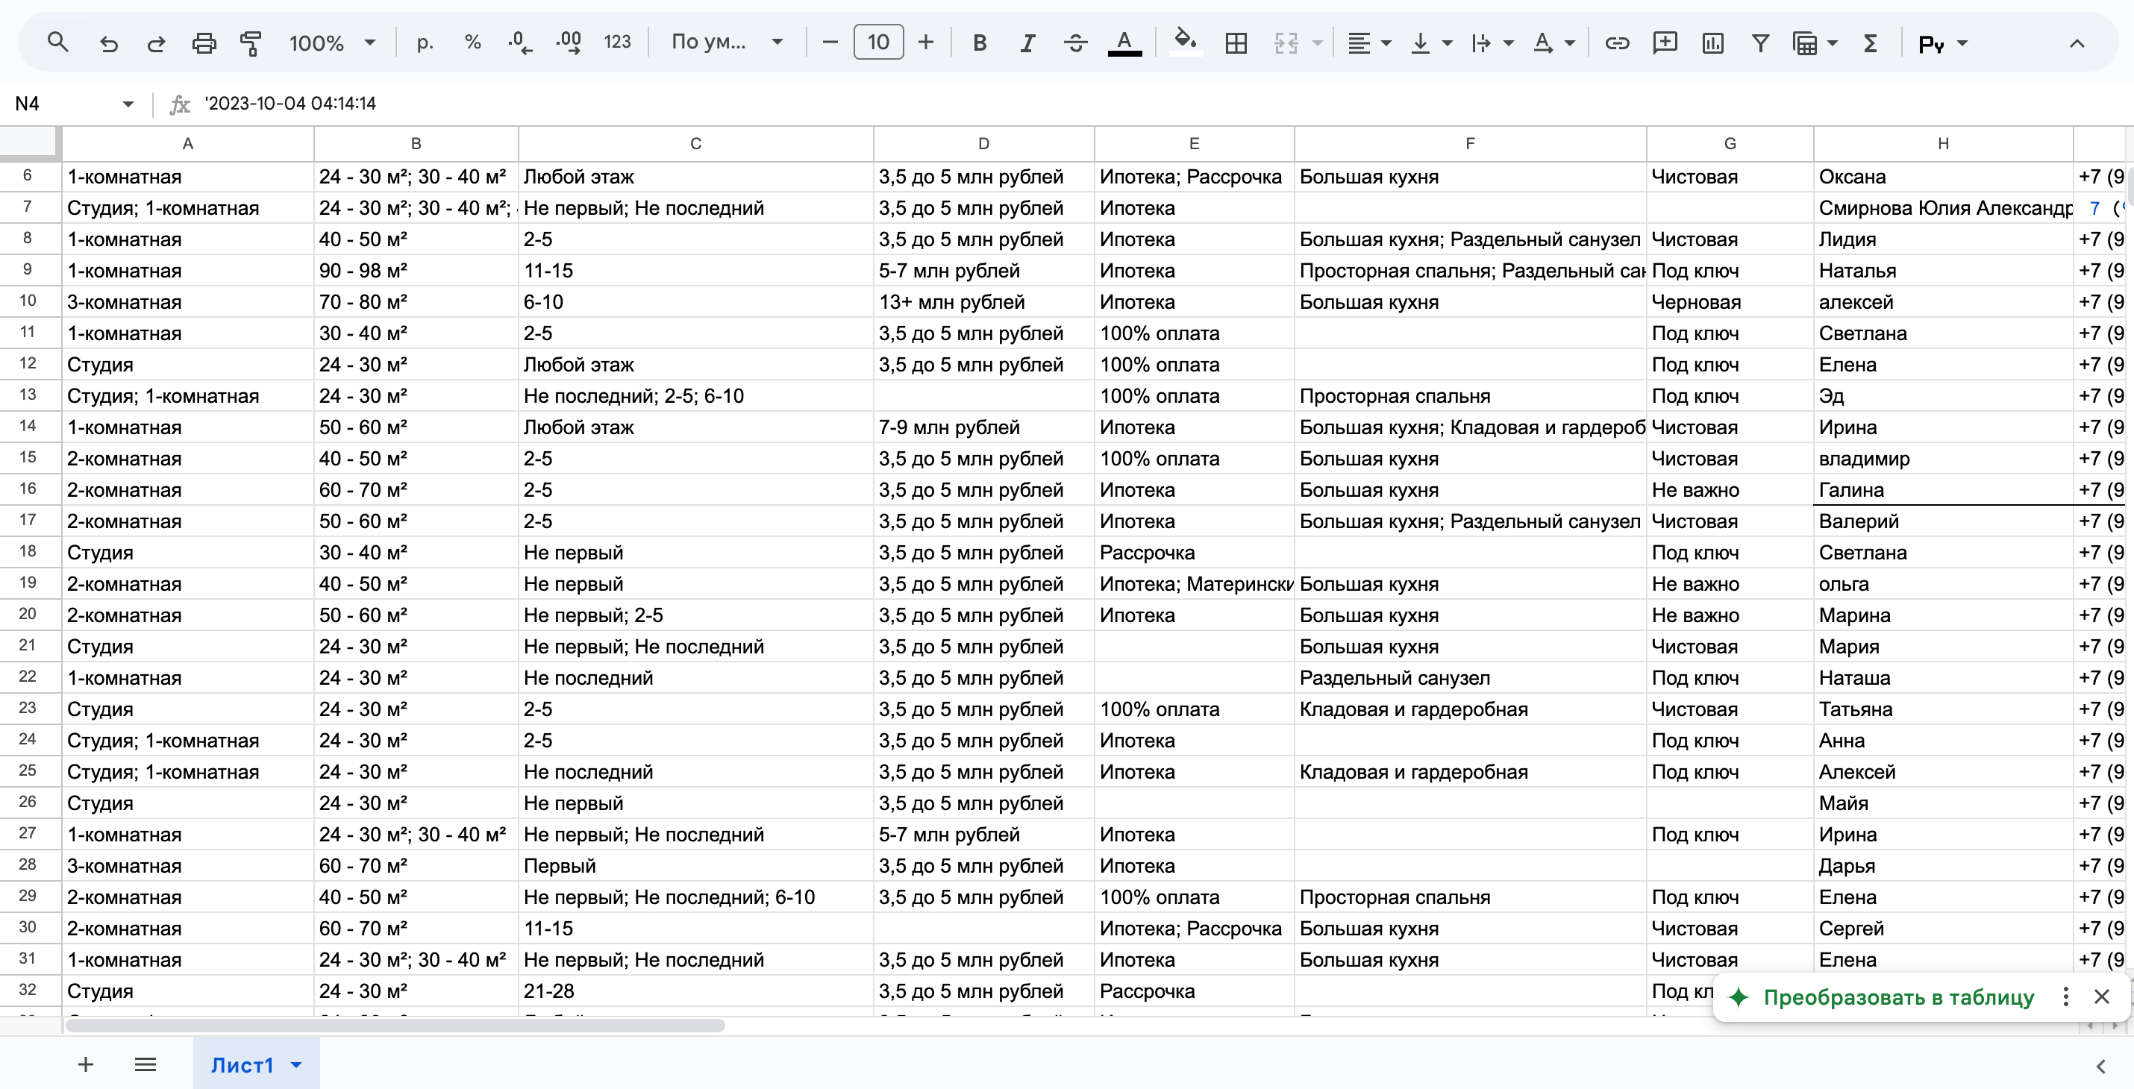Click the formula bar content

(290, 104)
